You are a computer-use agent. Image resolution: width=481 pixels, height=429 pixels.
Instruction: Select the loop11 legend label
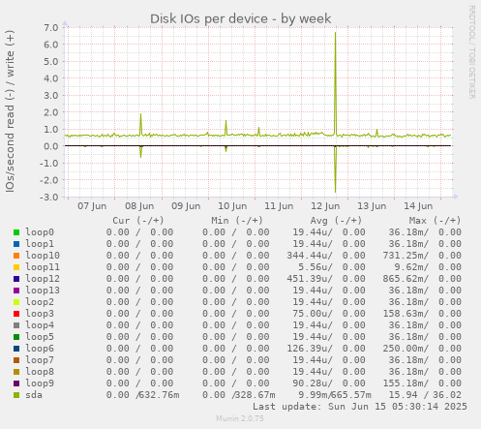[43, 267]
